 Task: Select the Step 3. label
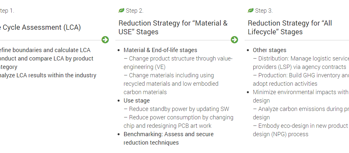point(264,11)
